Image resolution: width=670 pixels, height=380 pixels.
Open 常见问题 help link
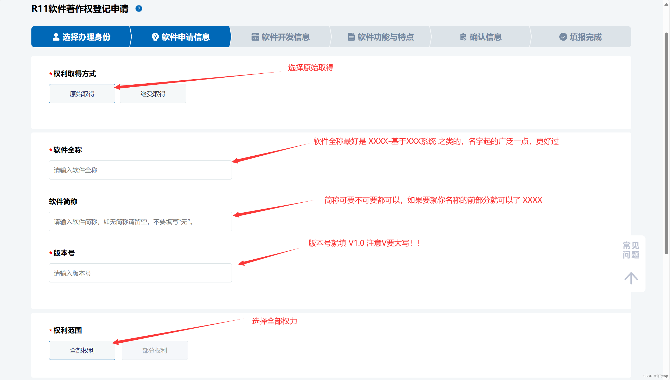(x=631, y=250)
